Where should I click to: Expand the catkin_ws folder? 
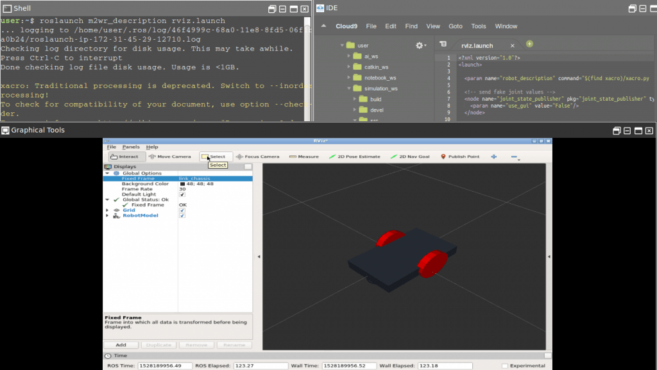tap(348, 67)
